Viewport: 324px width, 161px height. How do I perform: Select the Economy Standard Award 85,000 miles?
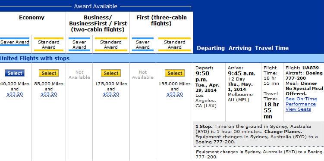(x=49, y=73)
